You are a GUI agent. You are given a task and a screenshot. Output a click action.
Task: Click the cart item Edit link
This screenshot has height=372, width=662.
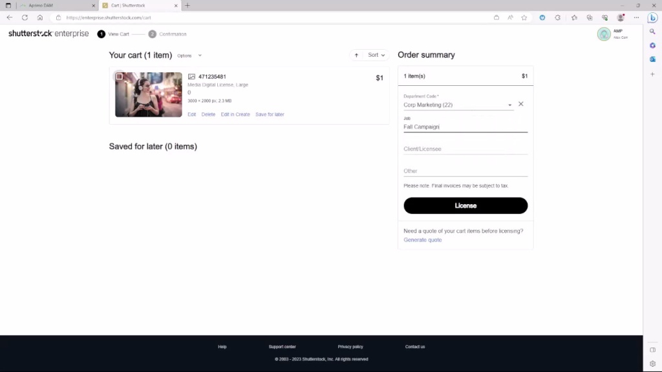(x=191, y=114)
